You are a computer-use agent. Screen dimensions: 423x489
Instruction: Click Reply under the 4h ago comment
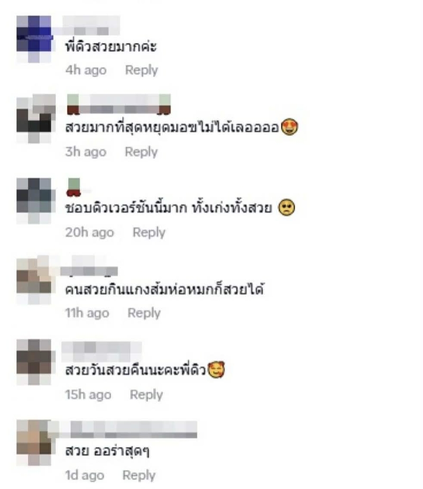(141, 70)
